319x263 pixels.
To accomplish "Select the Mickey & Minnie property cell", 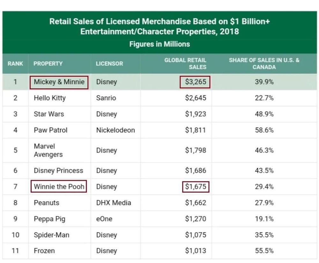I will pyautogui.click(x=59, y=82).
